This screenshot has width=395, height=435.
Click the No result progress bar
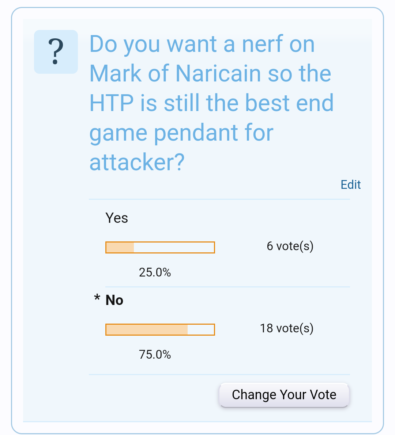pos(160,329)
